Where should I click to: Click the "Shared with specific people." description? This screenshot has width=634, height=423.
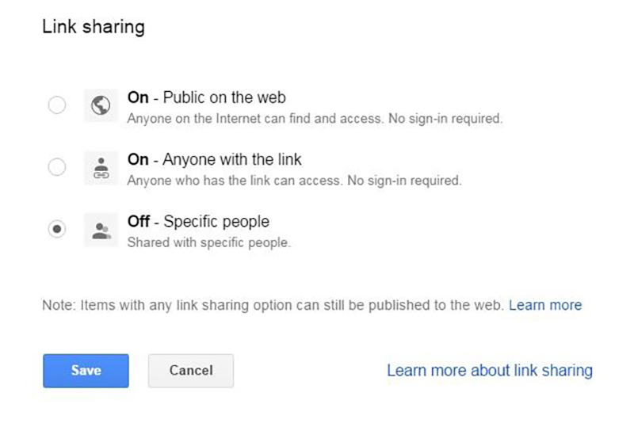[x=209, y=242]
